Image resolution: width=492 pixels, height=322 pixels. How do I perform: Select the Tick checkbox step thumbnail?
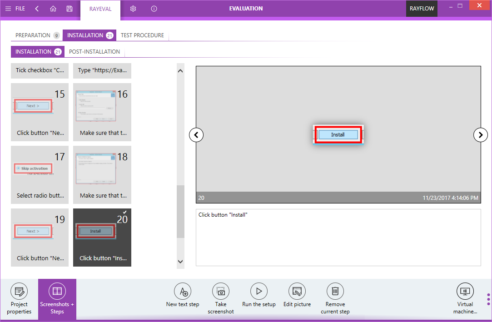click(x=40, y=70)
